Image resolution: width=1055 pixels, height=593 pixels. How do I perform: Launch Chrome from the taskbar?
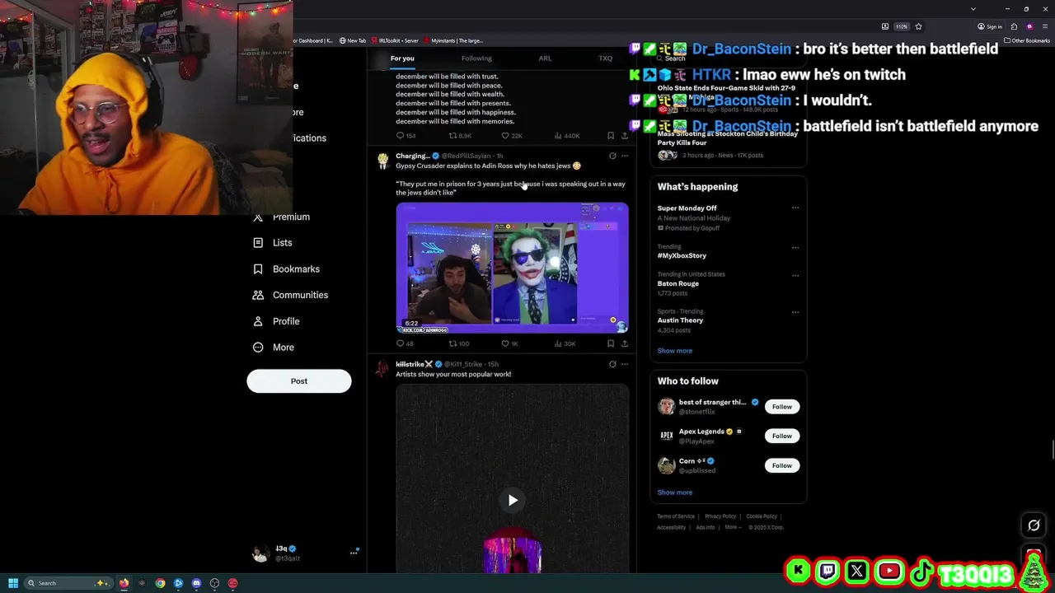160,583
